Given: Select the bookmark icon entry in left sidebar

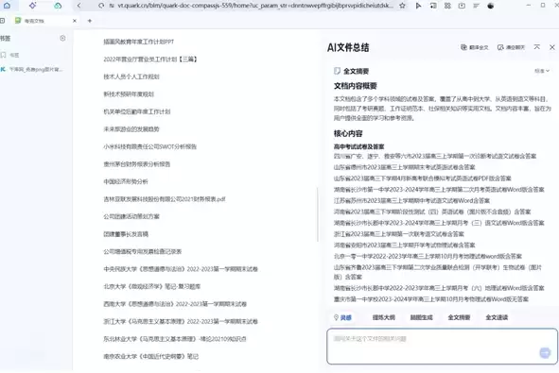Looking at the screenshot, I should tap(9, 55).
